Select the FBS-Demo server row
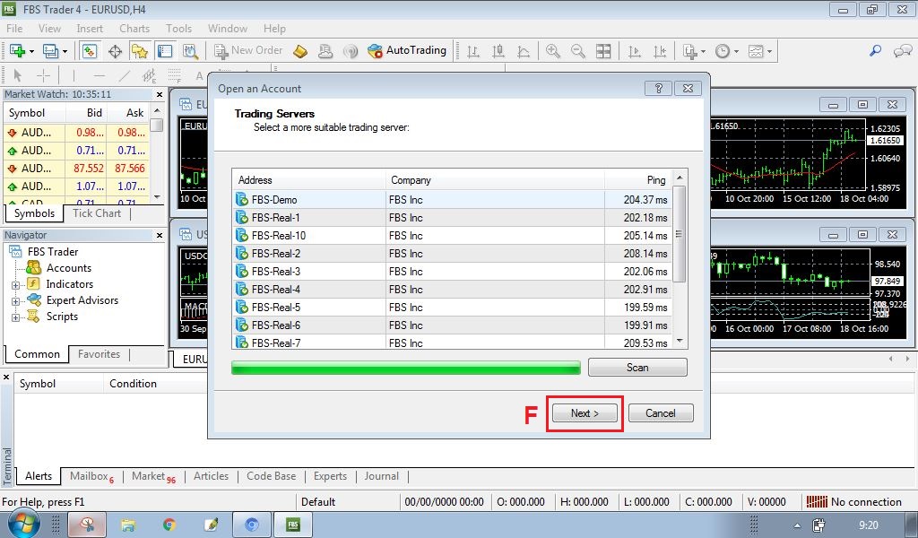The image size is (918, 538). [x=452, y=200]
